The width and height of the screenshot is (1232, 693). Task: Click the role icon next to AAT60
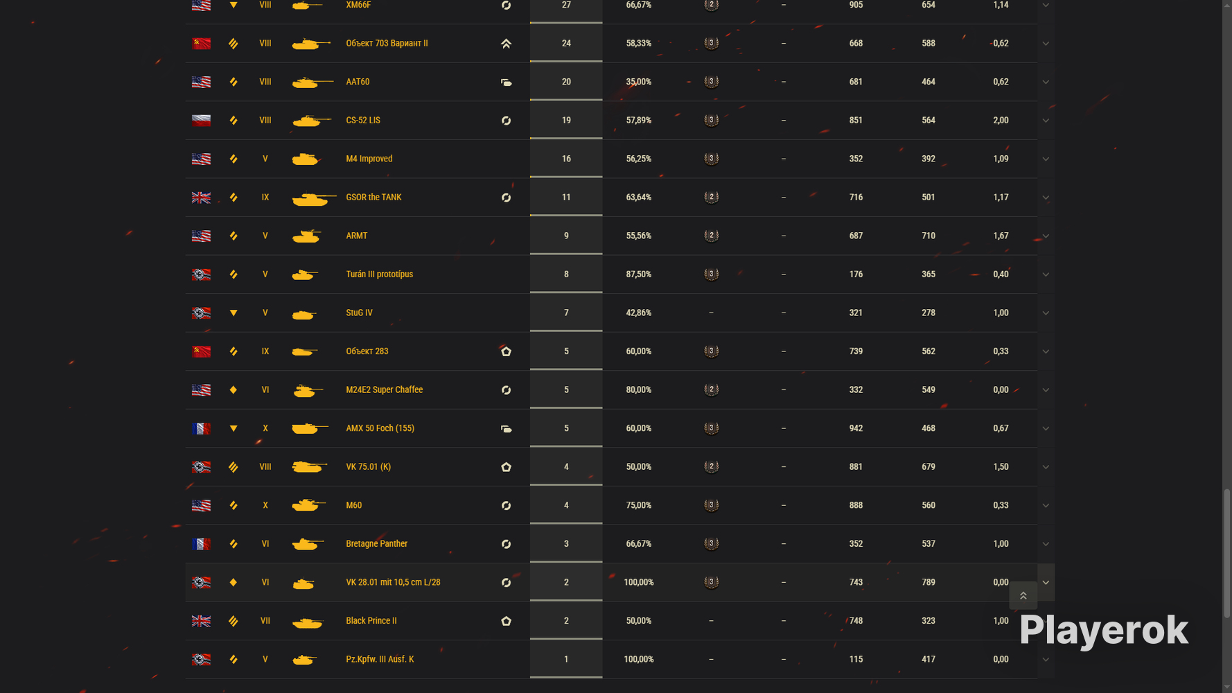[x=507, y=82]
